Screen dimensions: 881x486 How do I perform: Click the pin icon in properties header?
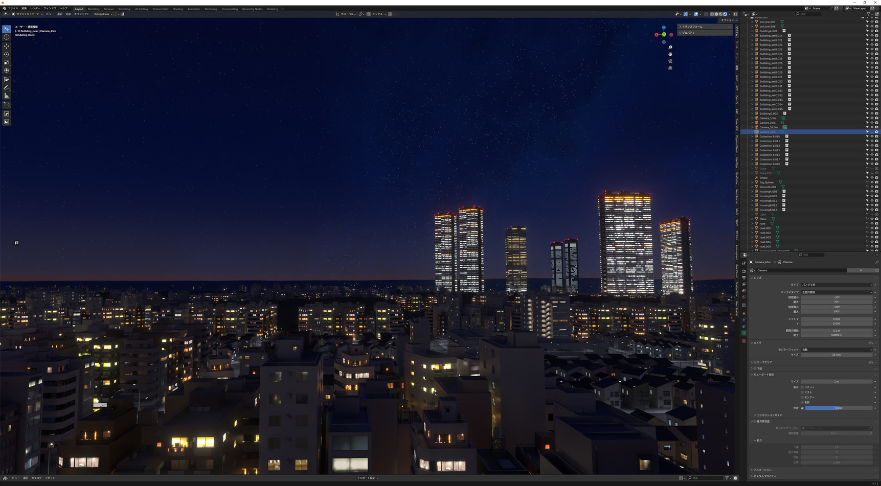coord(876,262)
